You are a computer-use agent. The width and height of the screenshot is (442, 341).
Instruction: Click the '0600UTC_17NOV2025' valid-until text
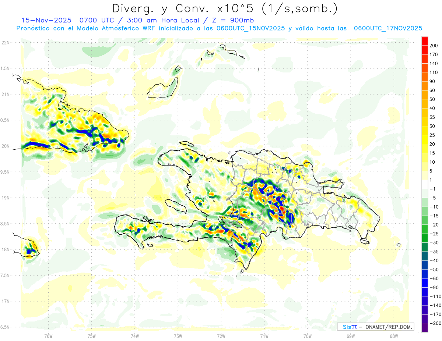tap(388, 28)
